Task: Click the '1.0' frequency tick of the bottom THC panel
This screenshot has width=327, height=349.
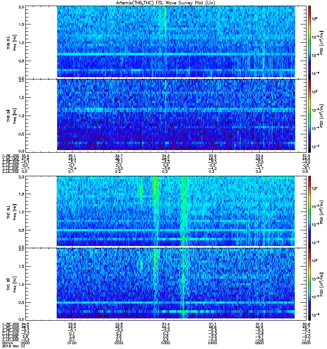Action: point(21,284)
